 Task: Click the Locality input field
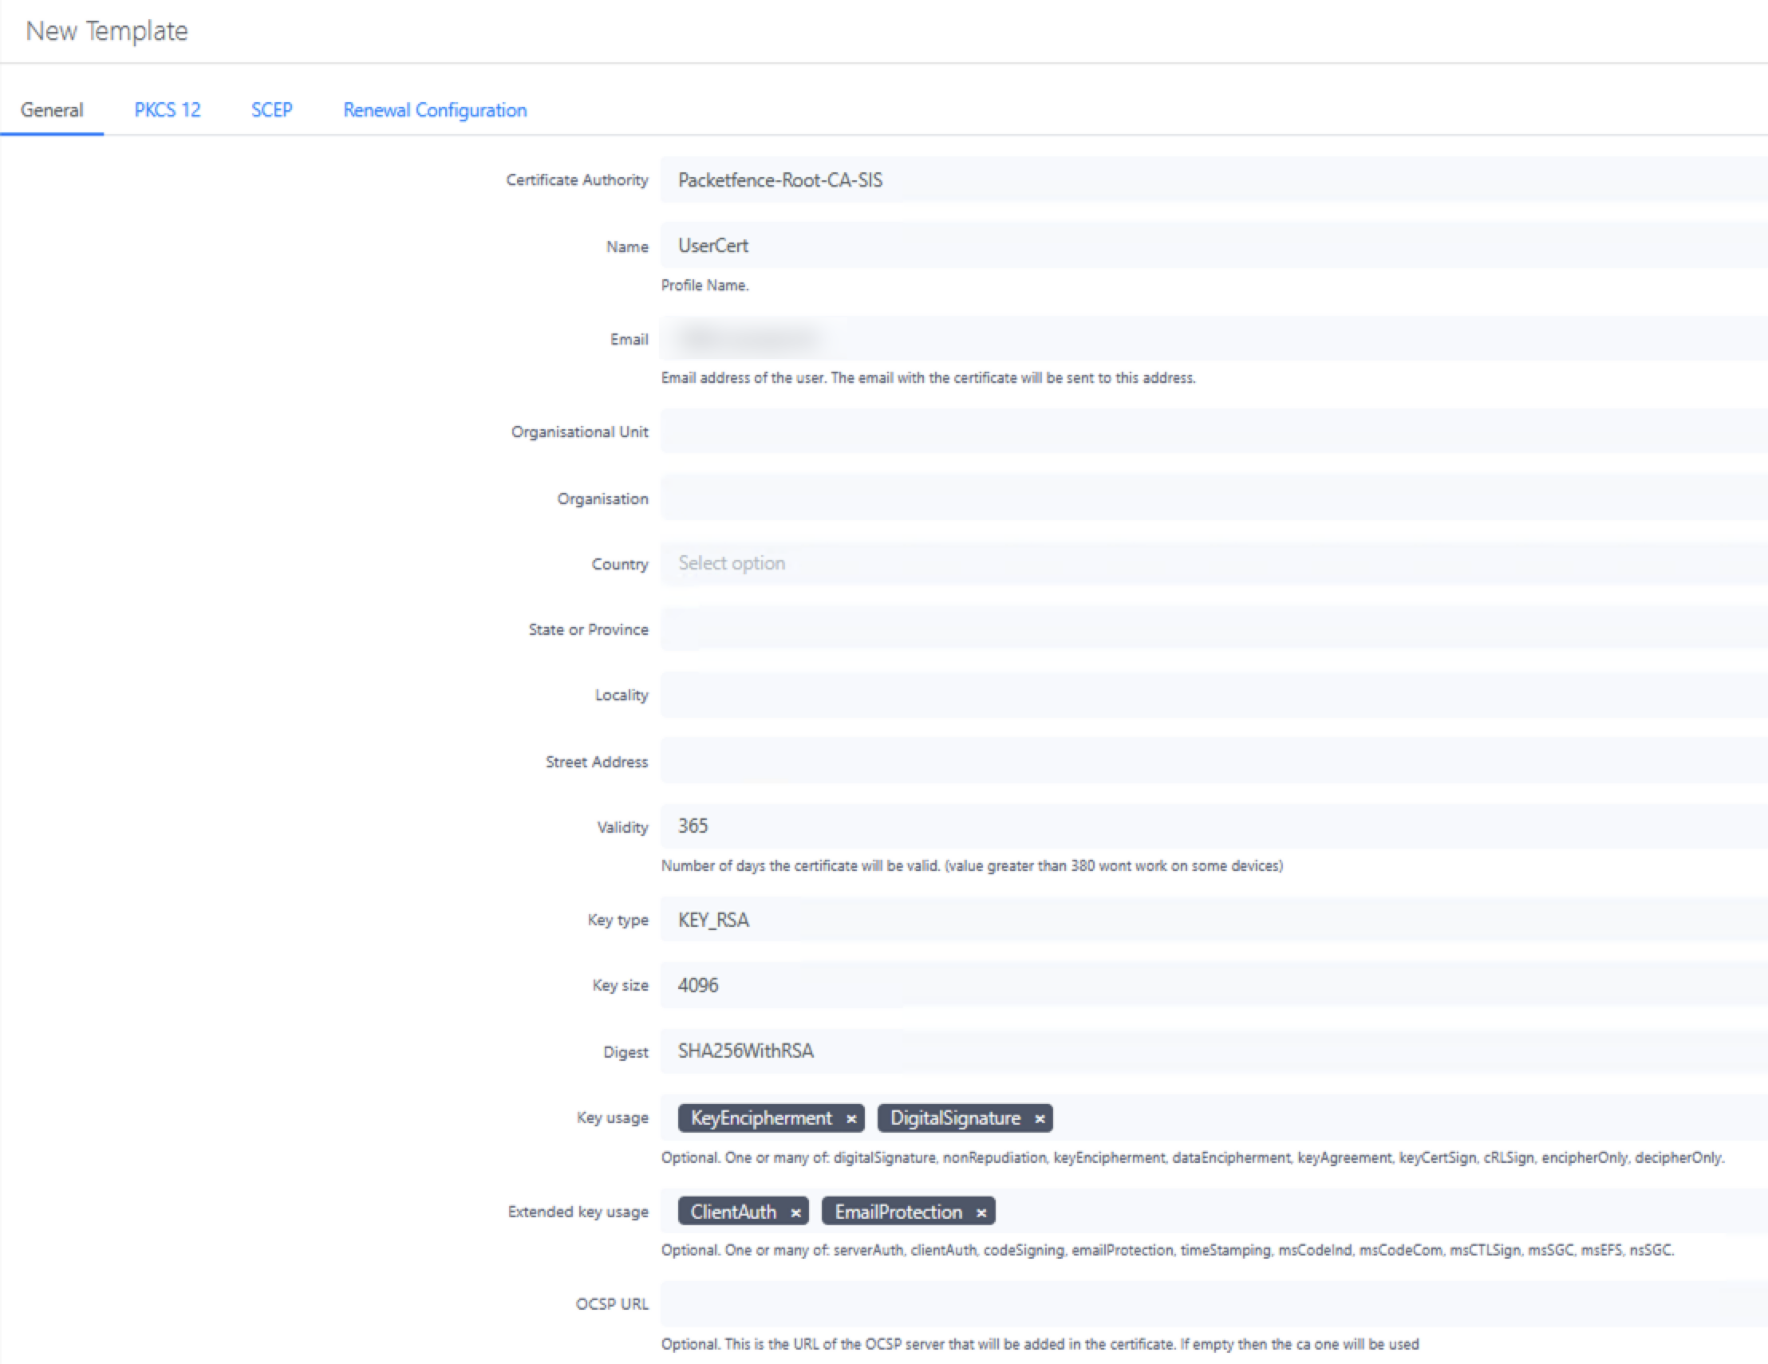[1214, 695]
